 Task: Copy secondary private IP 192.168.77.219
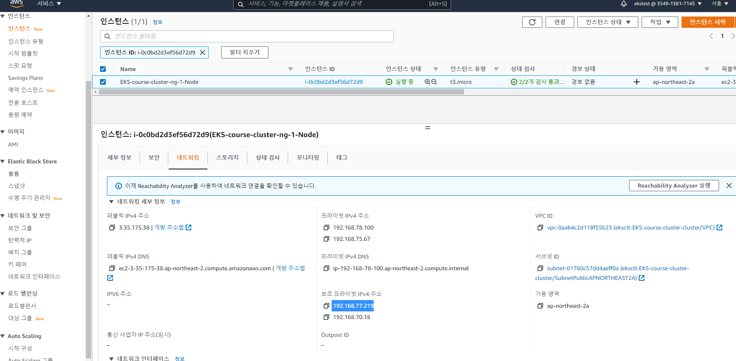click(x=326, y=306)
